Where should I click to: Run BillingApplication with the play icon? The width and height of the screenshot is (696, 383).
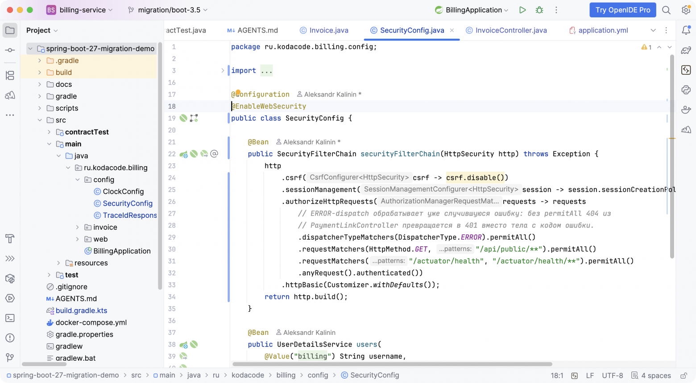(x=522, y=10)
